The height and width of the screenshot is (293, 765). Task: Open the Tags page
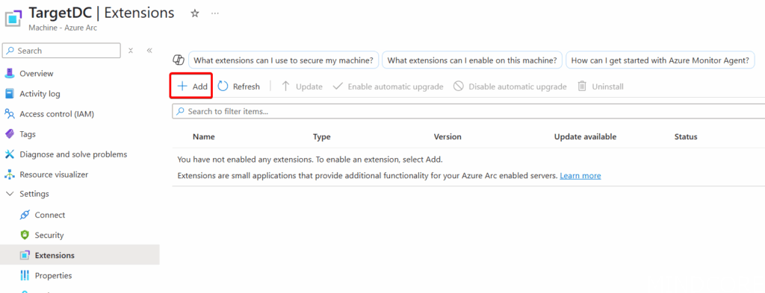pos(28,134)
